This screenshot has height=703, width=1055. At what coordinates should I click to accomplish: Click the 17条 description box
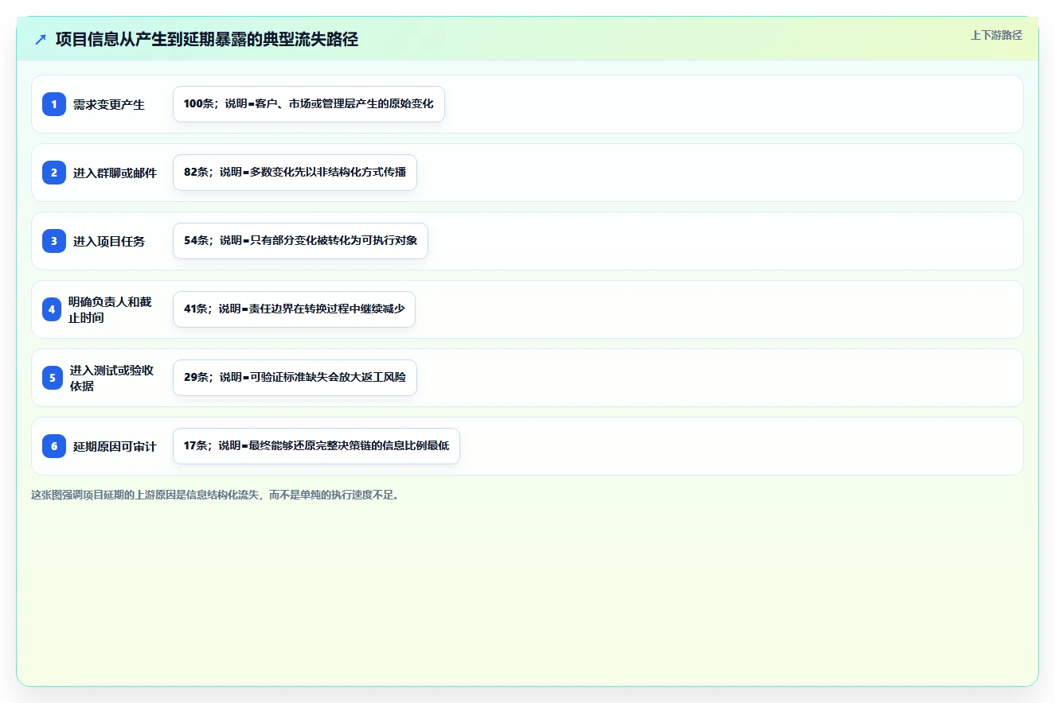coord(316,446)
